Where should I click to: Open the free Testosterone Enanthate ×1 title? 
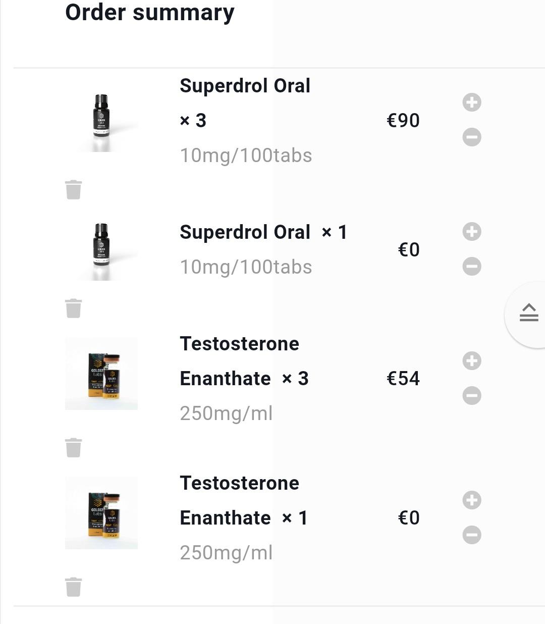point(239,500)
